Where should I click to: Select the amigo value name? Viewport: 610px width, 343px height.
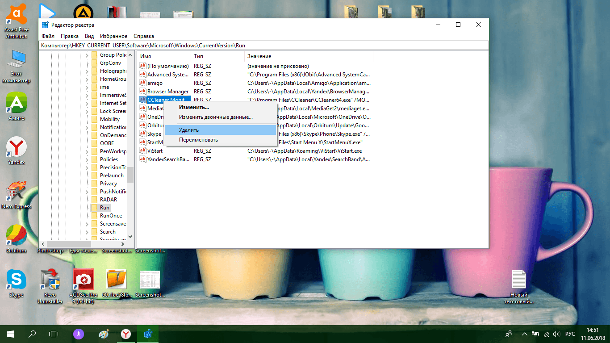point(155,83)
